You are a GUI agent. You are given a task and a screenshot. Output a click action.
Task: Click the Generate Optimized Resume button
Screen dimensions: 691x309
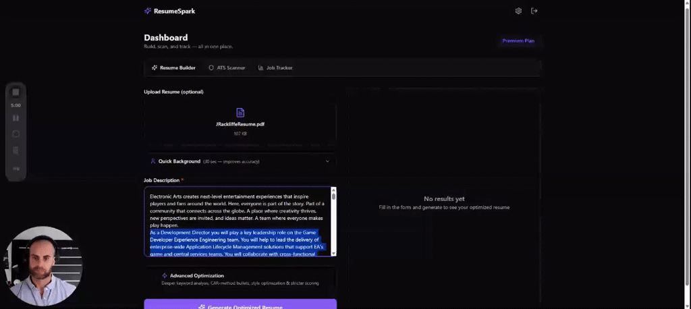pos(240,306)
